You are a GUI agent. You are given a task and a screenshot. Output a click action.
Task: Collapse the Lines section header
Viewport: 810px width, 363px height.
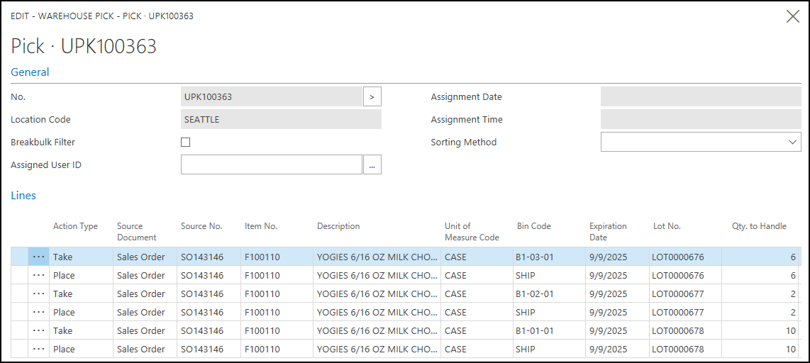tap(23, 196)
